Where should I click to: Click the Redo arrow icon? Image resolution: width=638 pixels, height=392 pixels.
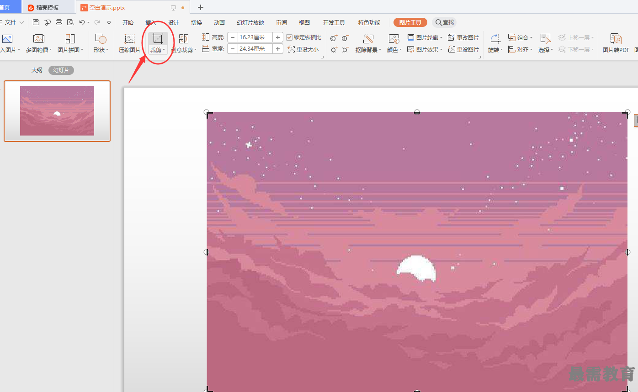point(96,22)
